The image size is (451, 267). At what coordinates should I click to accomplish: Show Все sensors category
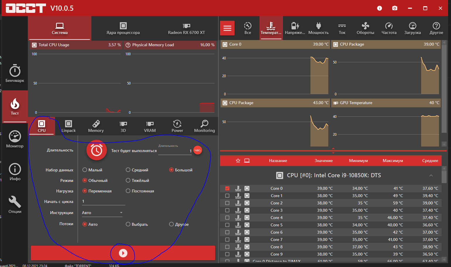pyautogui.click(x=248, y=28)
